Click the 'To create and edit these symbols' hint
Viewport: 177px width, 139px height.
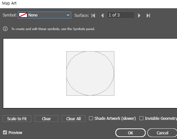click(x=53, y=29)
